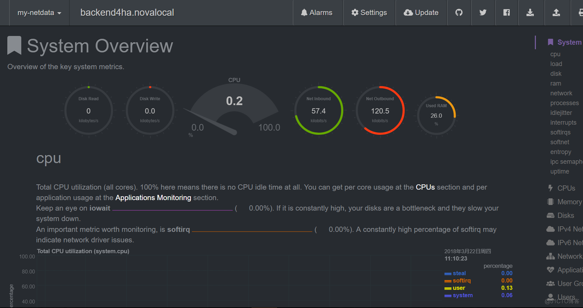Click the gear icon on Settings
The width and height of the screenshot is (583, 308).
coord(355,13)
